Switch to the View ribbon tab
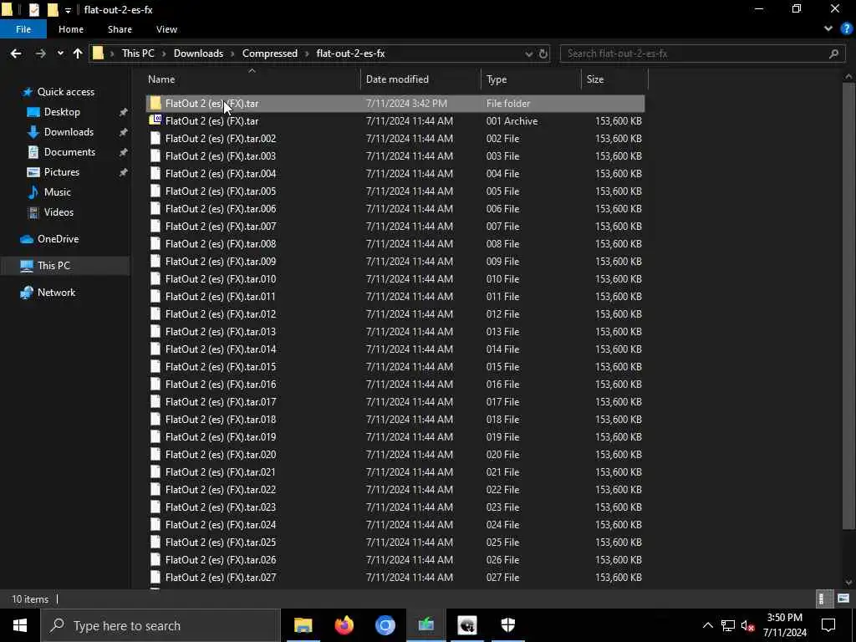This screenshot has width=856, height=642. coord(166,29)
